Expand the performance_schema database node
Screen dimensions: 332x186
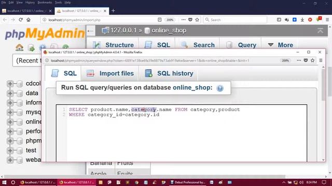point(10,131)
